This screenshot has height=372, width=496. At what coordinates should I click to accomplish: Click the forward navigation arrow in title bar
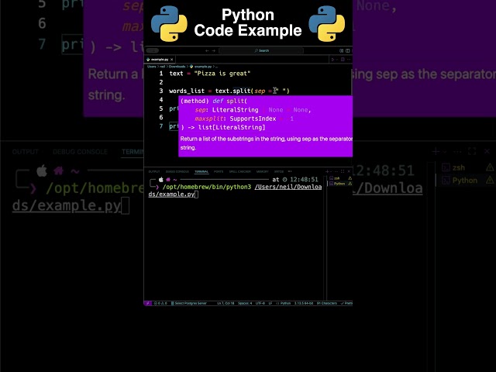click(x=214, y=50)
